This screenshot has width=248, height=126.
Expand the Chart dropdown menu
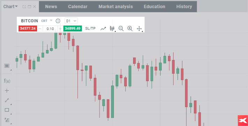[10, 7]
